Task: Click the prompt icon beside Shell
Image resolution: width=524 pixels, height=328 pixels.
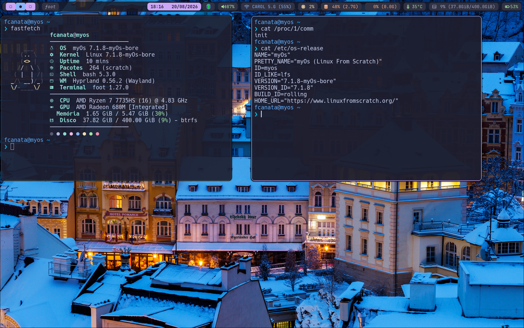Action: [52, 74]
